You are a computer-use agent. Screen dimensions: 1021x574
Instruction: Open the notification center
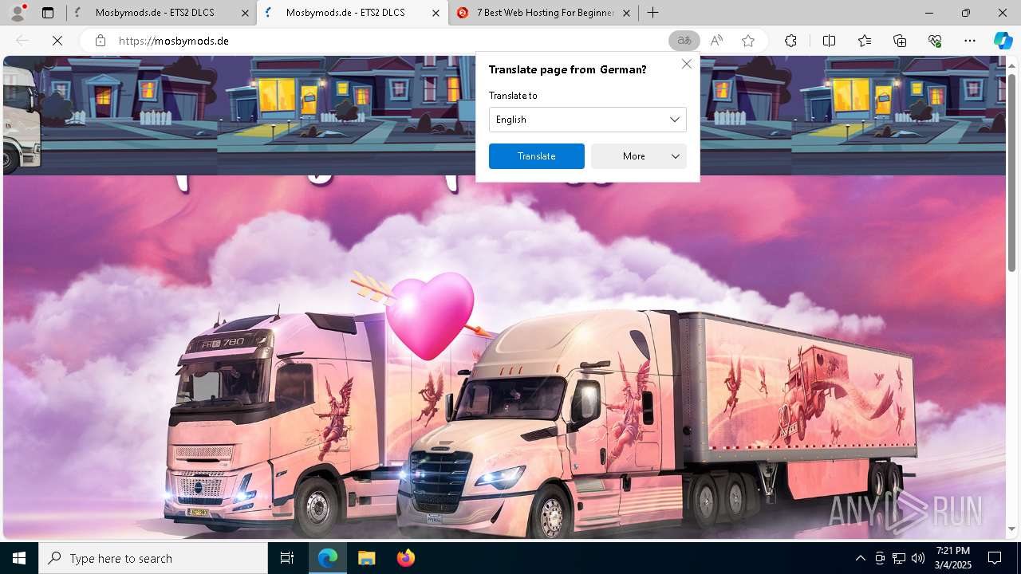[995, 558]
